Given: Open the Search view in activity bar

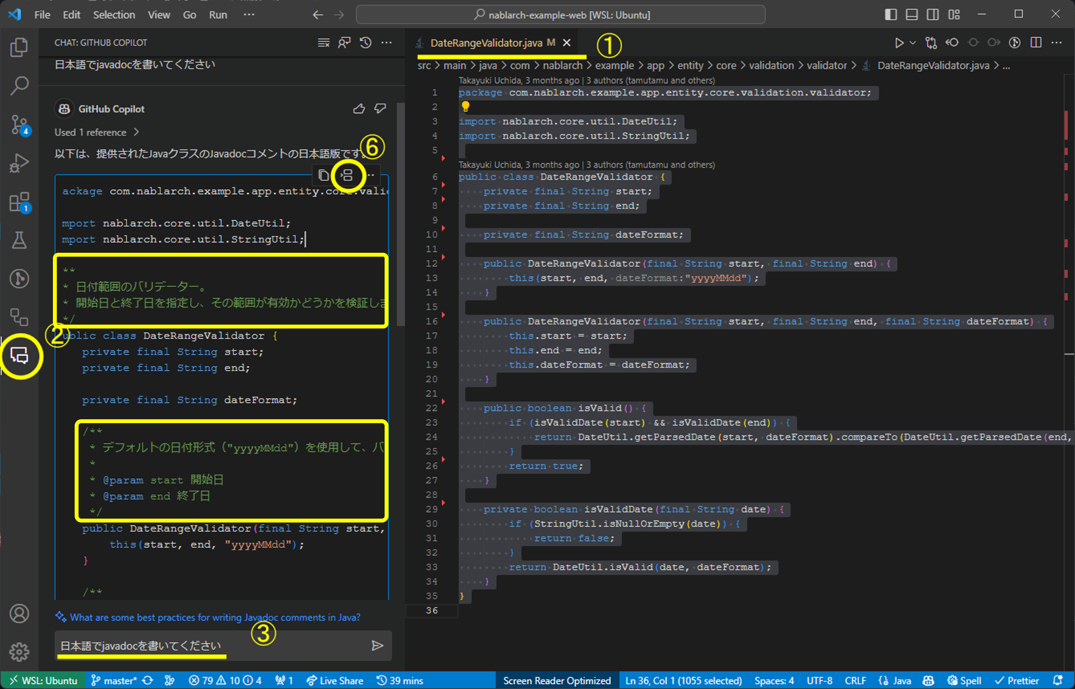Looking at the screenshot, I should (x=19, y=85).
